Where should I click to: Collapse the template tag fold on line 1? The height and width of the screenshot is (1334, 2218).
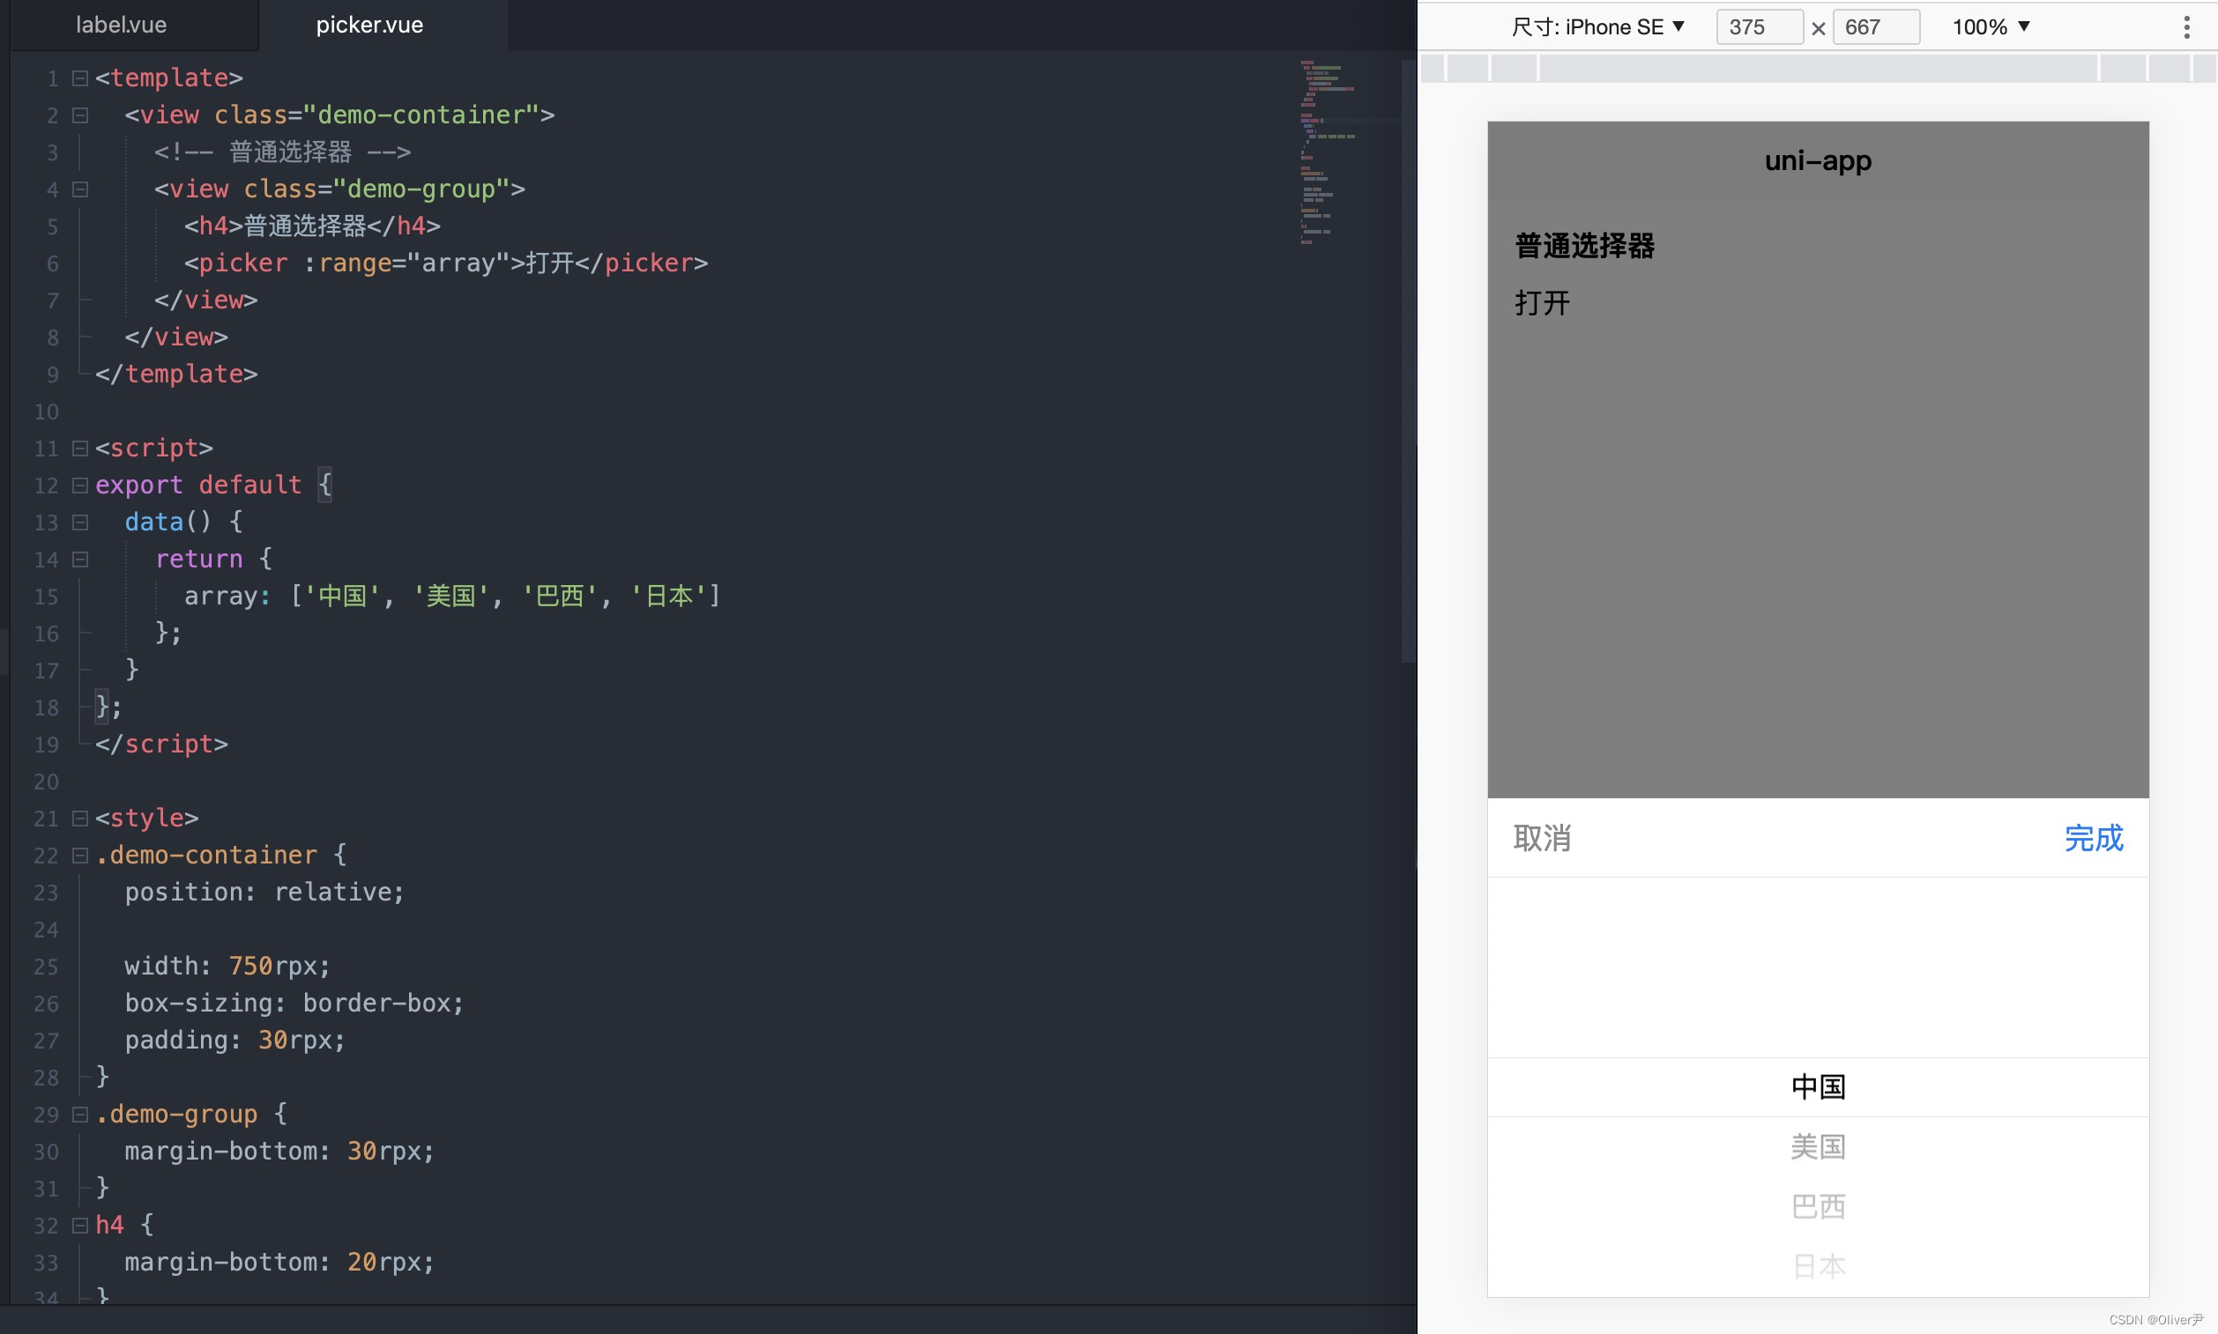pos(80,78)
